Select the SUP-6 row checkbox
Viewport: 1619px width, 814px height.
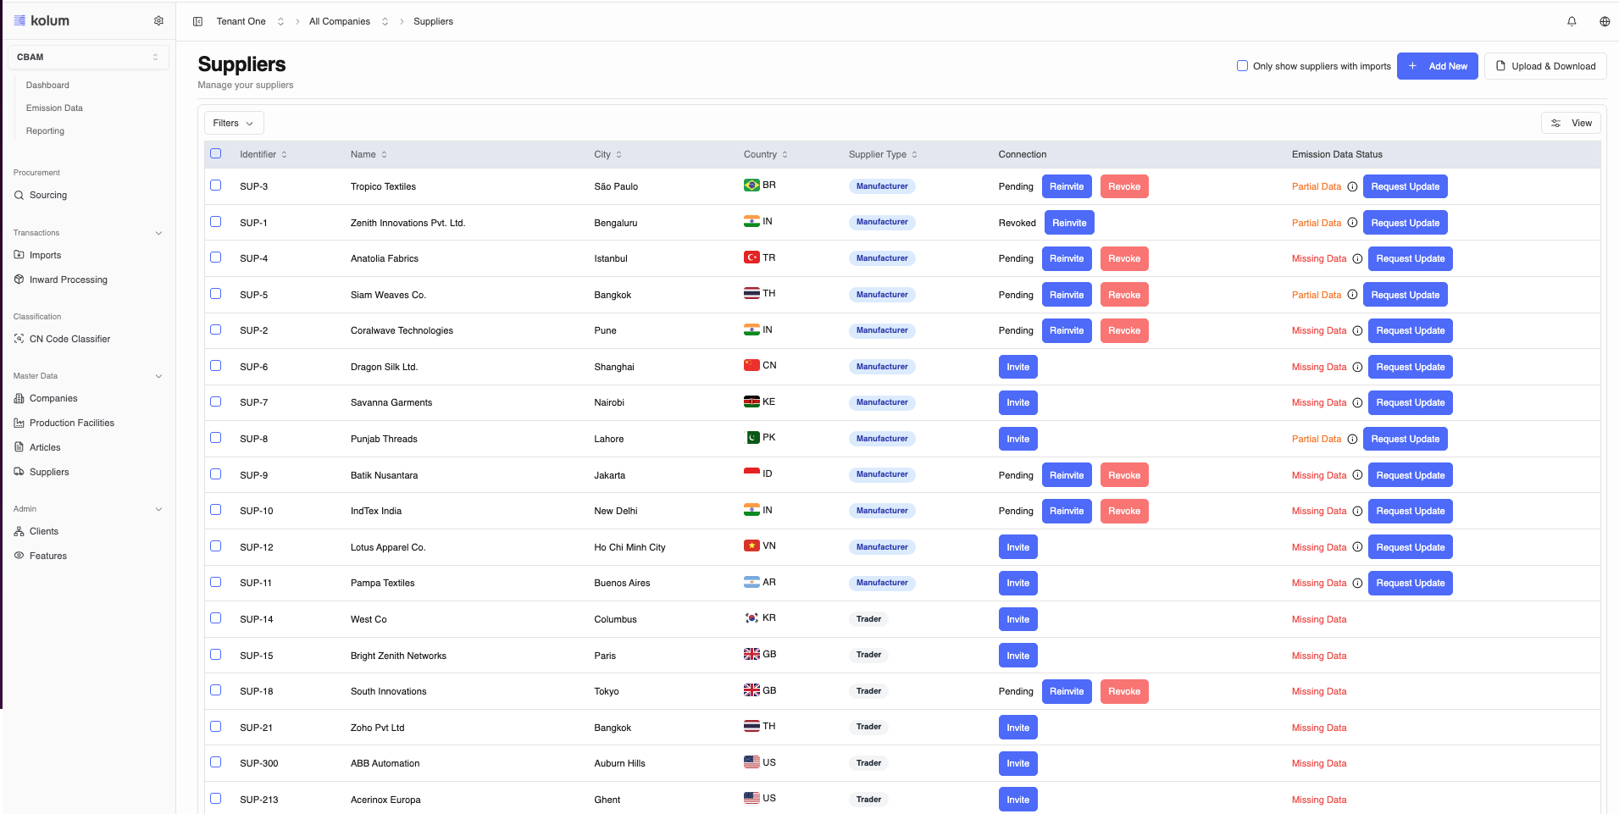coord(216,366)
